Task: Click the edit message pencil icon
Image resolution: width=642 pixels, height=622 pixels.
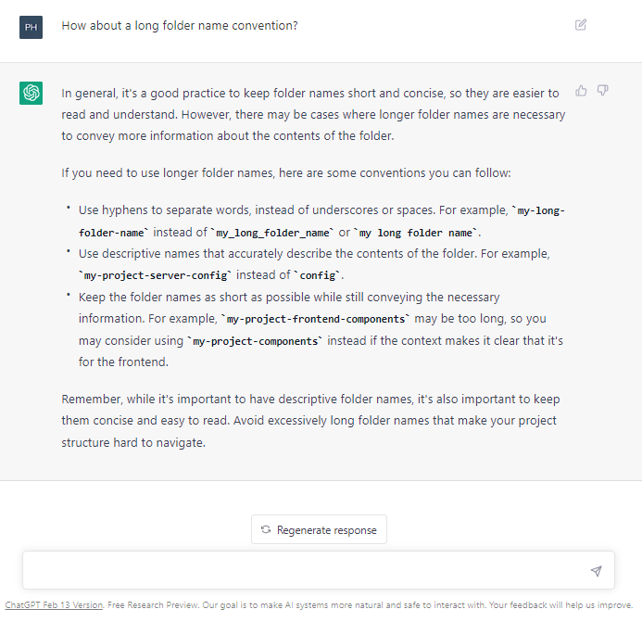Action: (581, 25)
